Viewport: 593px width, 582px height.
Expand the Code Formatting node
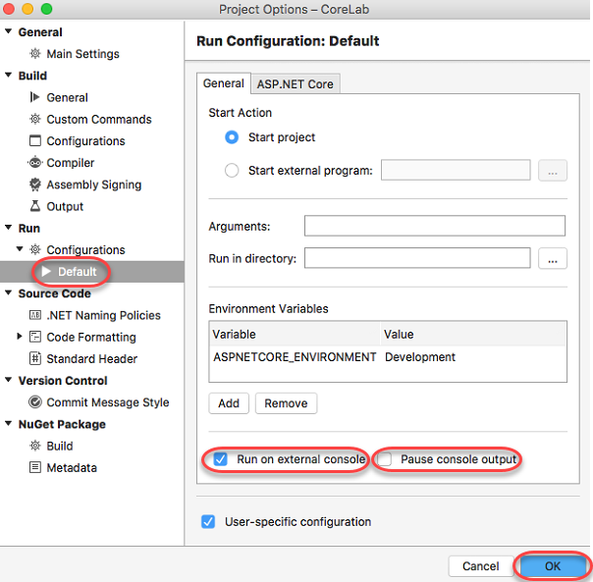(20, 337)
